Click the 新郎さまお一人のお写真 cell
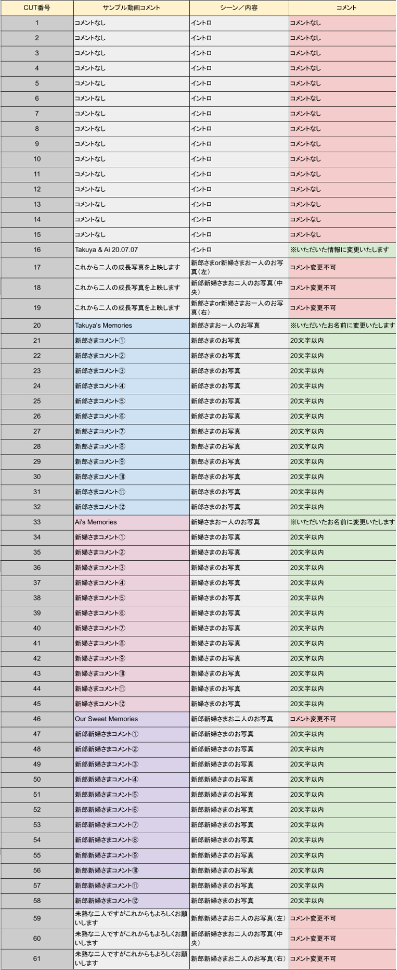This screenshot has width=397, height=970. click(x=239, y=325)
